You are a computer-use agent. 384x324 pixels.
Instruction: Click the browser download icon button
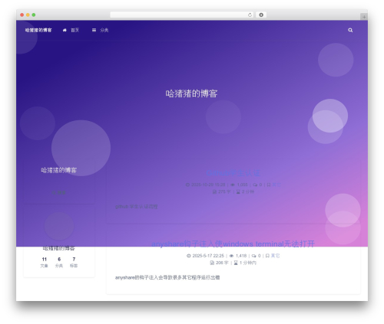pos(261,15)
